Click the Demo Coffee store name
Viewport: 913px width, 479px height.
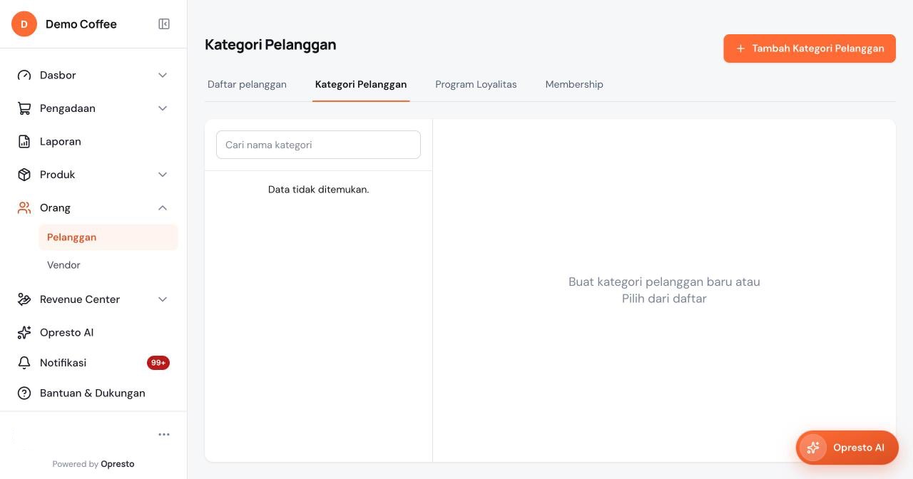click(x=81, y=24)
